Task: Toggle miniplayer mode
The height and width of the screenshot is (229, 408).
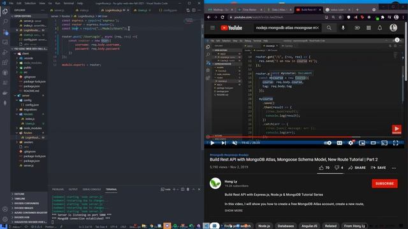Action: 362,142
